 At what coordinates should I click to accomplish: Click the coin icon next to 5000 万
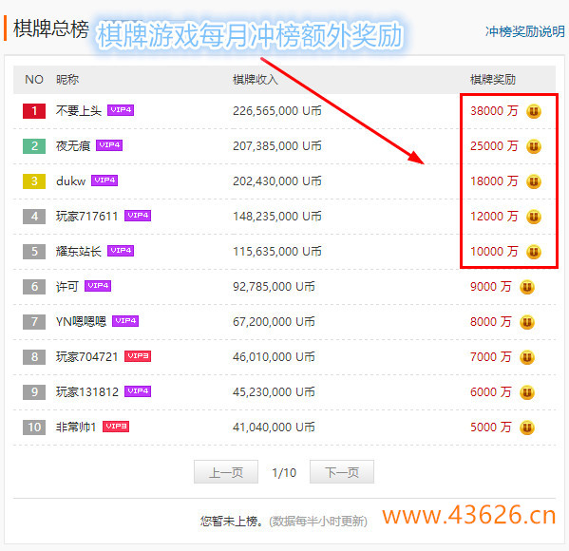(527, 427)
